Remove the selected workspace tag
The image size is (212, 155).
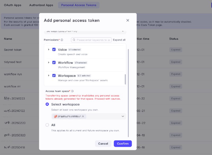(x=83, y=116)
